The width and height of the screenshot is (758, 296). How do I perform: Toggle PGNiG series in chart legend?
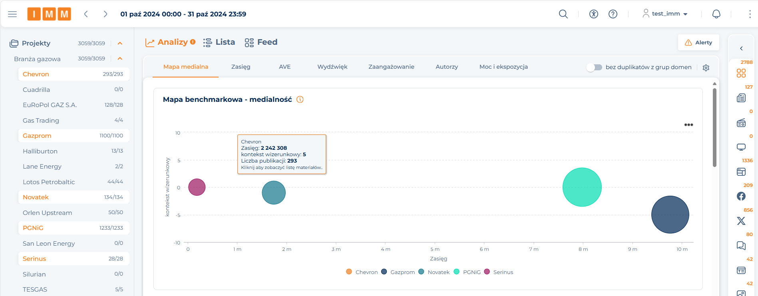point(467,272)
